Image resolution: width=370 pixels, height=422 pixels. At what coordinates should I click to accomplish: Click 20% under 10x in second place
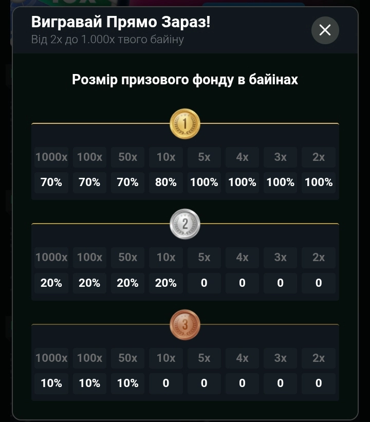pos(166,283)
